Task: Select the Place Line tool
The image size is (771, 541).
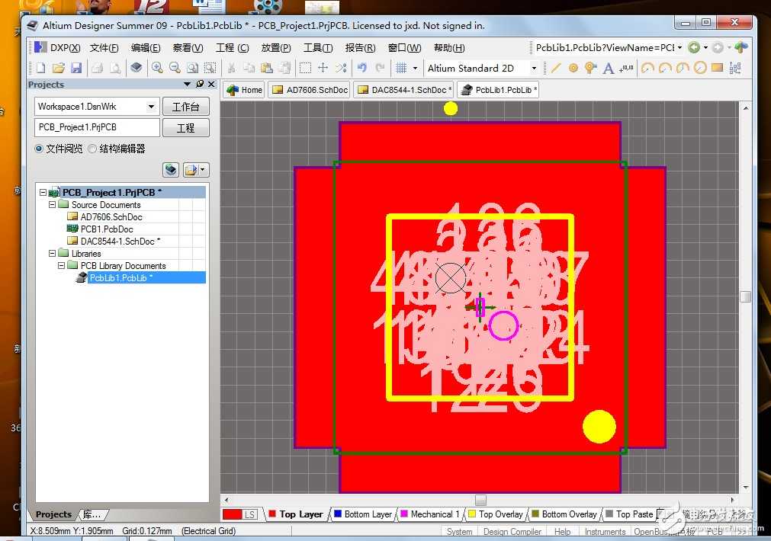Action: pos(556,68)
